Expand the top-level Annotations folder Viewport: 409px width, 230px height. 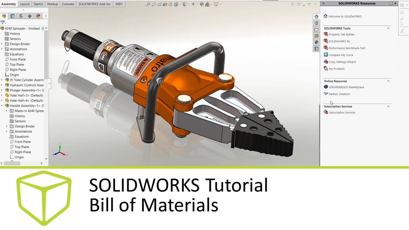pos(2,49)
